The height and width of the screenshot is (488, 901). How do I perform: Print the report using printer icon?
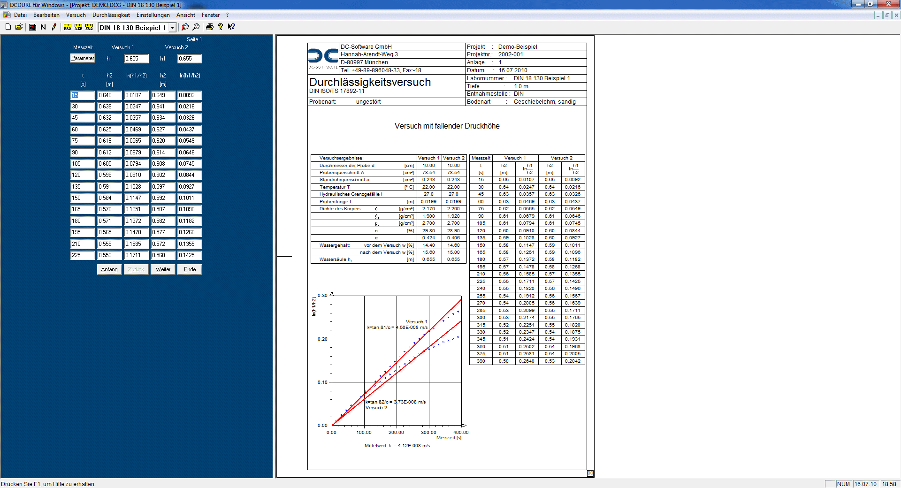[210, 27]
